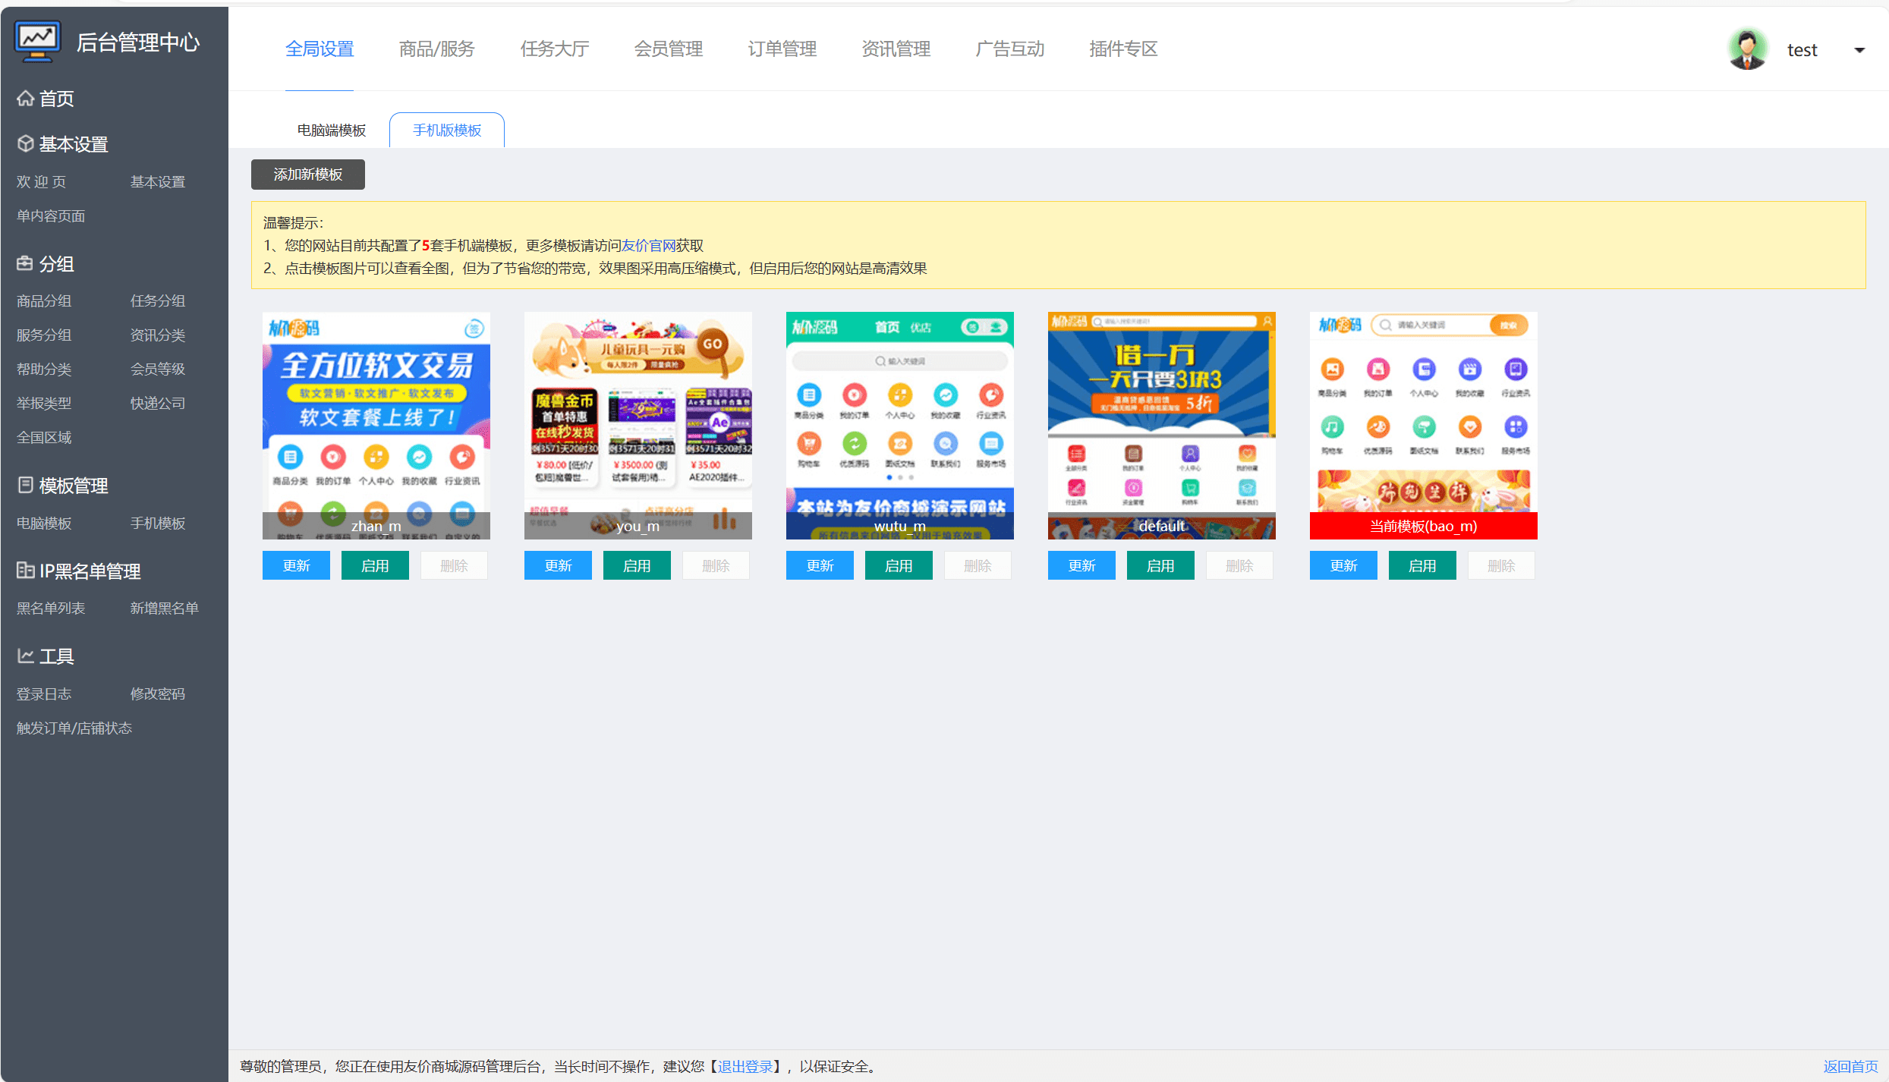The width and height of the screenshot is (1889, 1082).
Task: Open the 手机模板 sidebar link
Action: pos(158,524)
